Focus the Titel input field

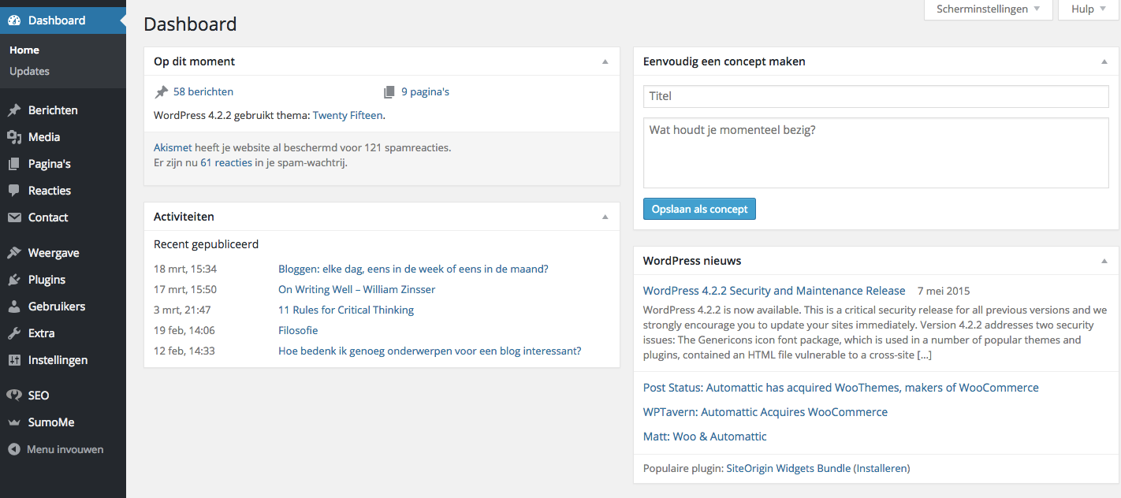[876, 96]
